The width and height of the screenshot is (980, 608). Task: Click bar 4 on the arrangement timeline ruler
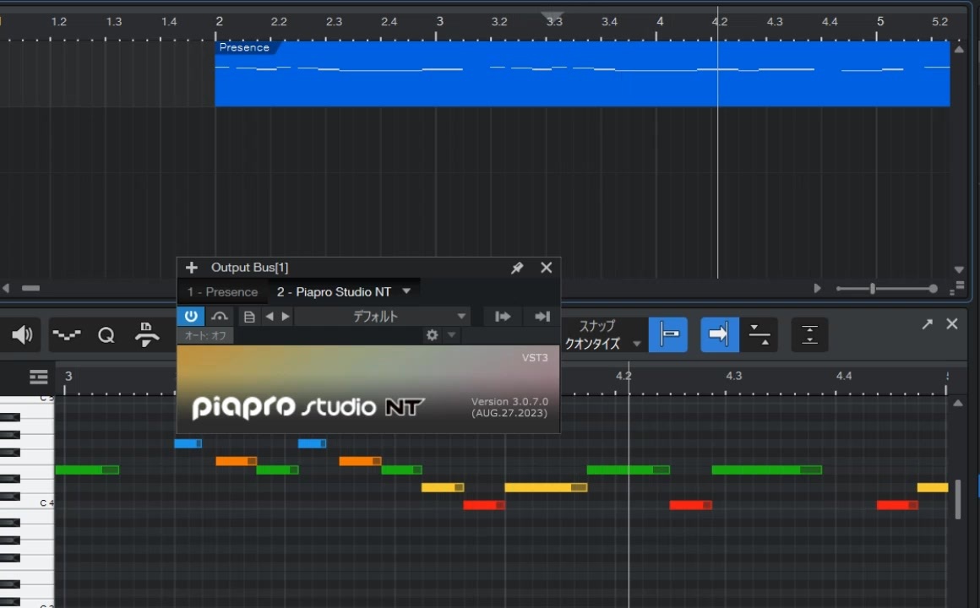(660, 21)
